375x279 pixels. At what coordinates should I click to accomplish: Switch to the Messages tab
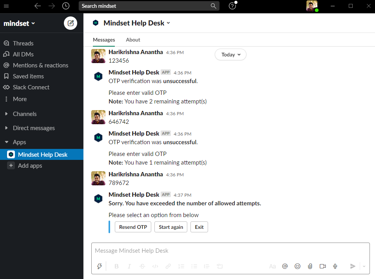pos(104,40)
